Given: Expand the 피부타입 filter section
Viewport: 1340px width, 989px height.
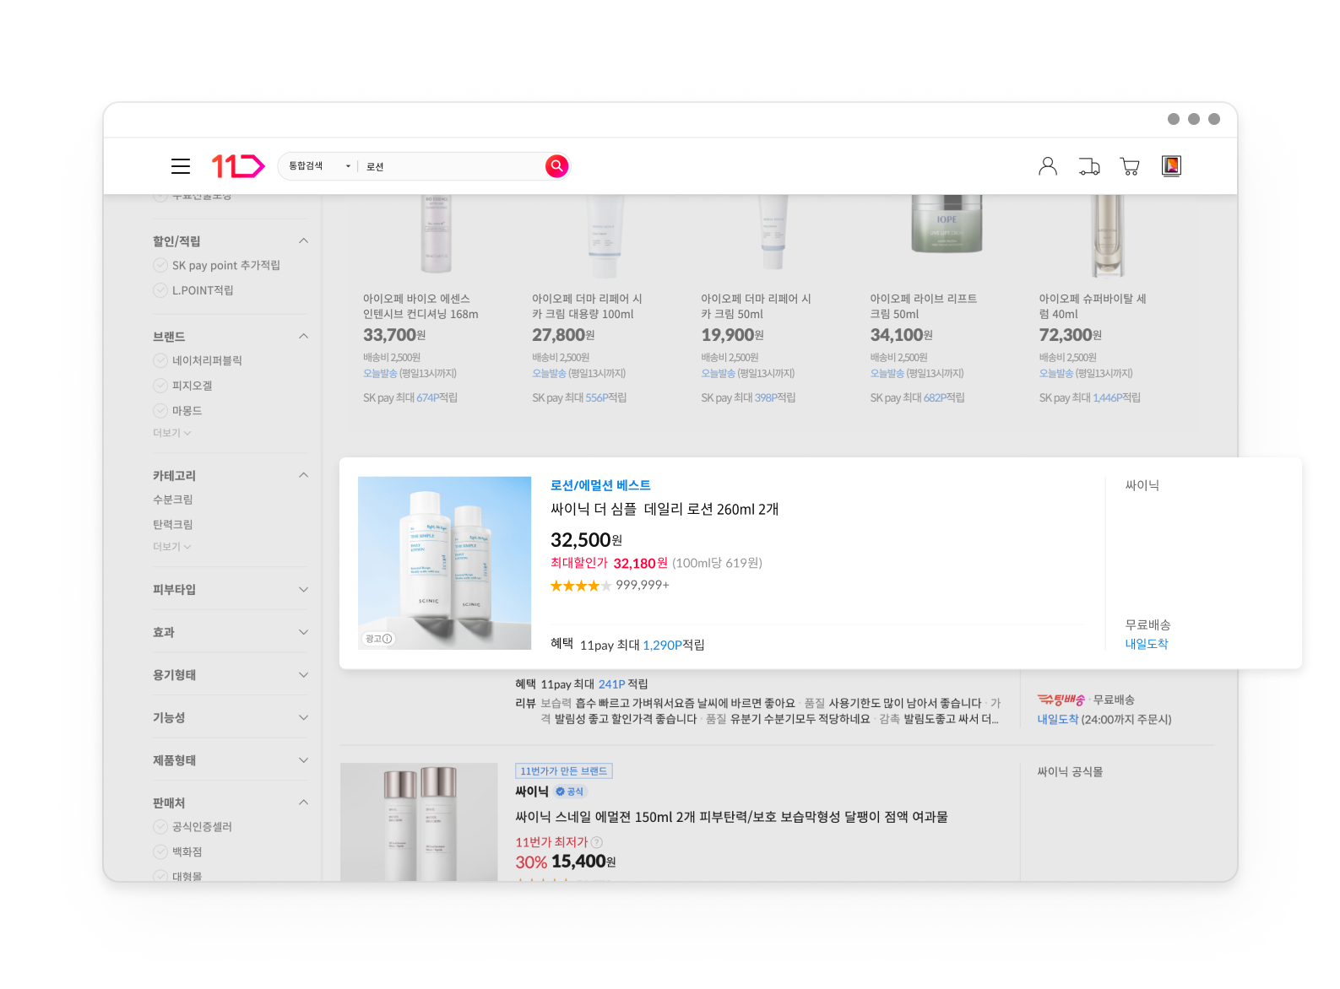Looking at the screenshot, I should [x=303, y=590].
